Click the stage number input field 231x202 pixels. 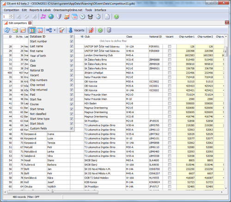click(x=6, y=17)
